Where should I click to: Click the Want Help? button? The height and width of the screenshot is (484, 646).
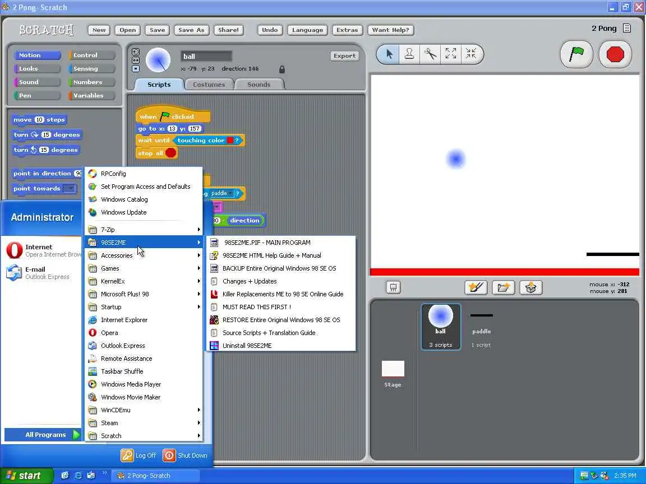coord(390,30)
